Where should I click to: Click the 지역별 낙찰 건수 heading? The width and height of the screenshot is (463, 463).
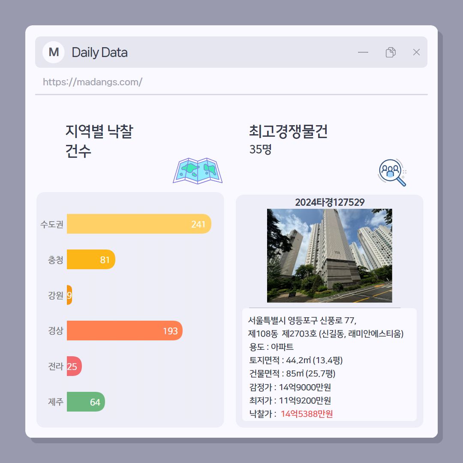pos(99,141)
